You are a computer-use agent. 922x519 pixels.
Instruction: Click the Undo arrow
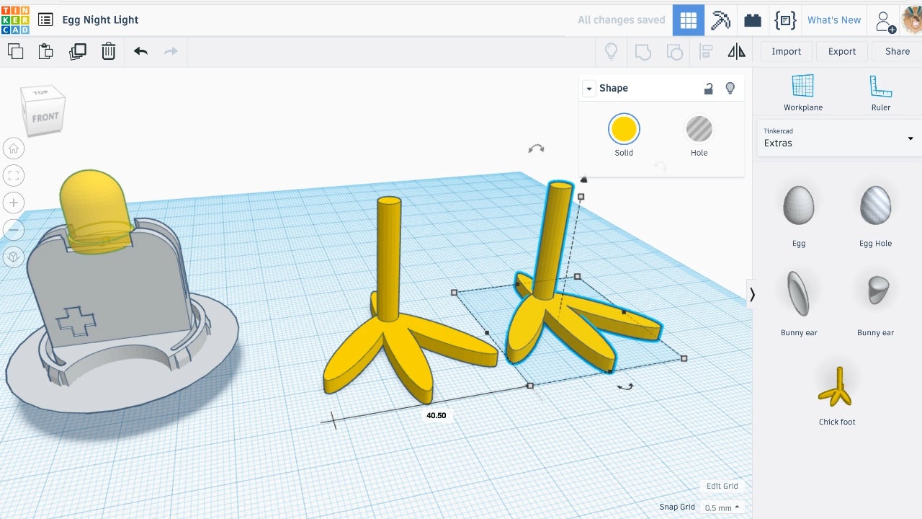click(x=140, y=51)
